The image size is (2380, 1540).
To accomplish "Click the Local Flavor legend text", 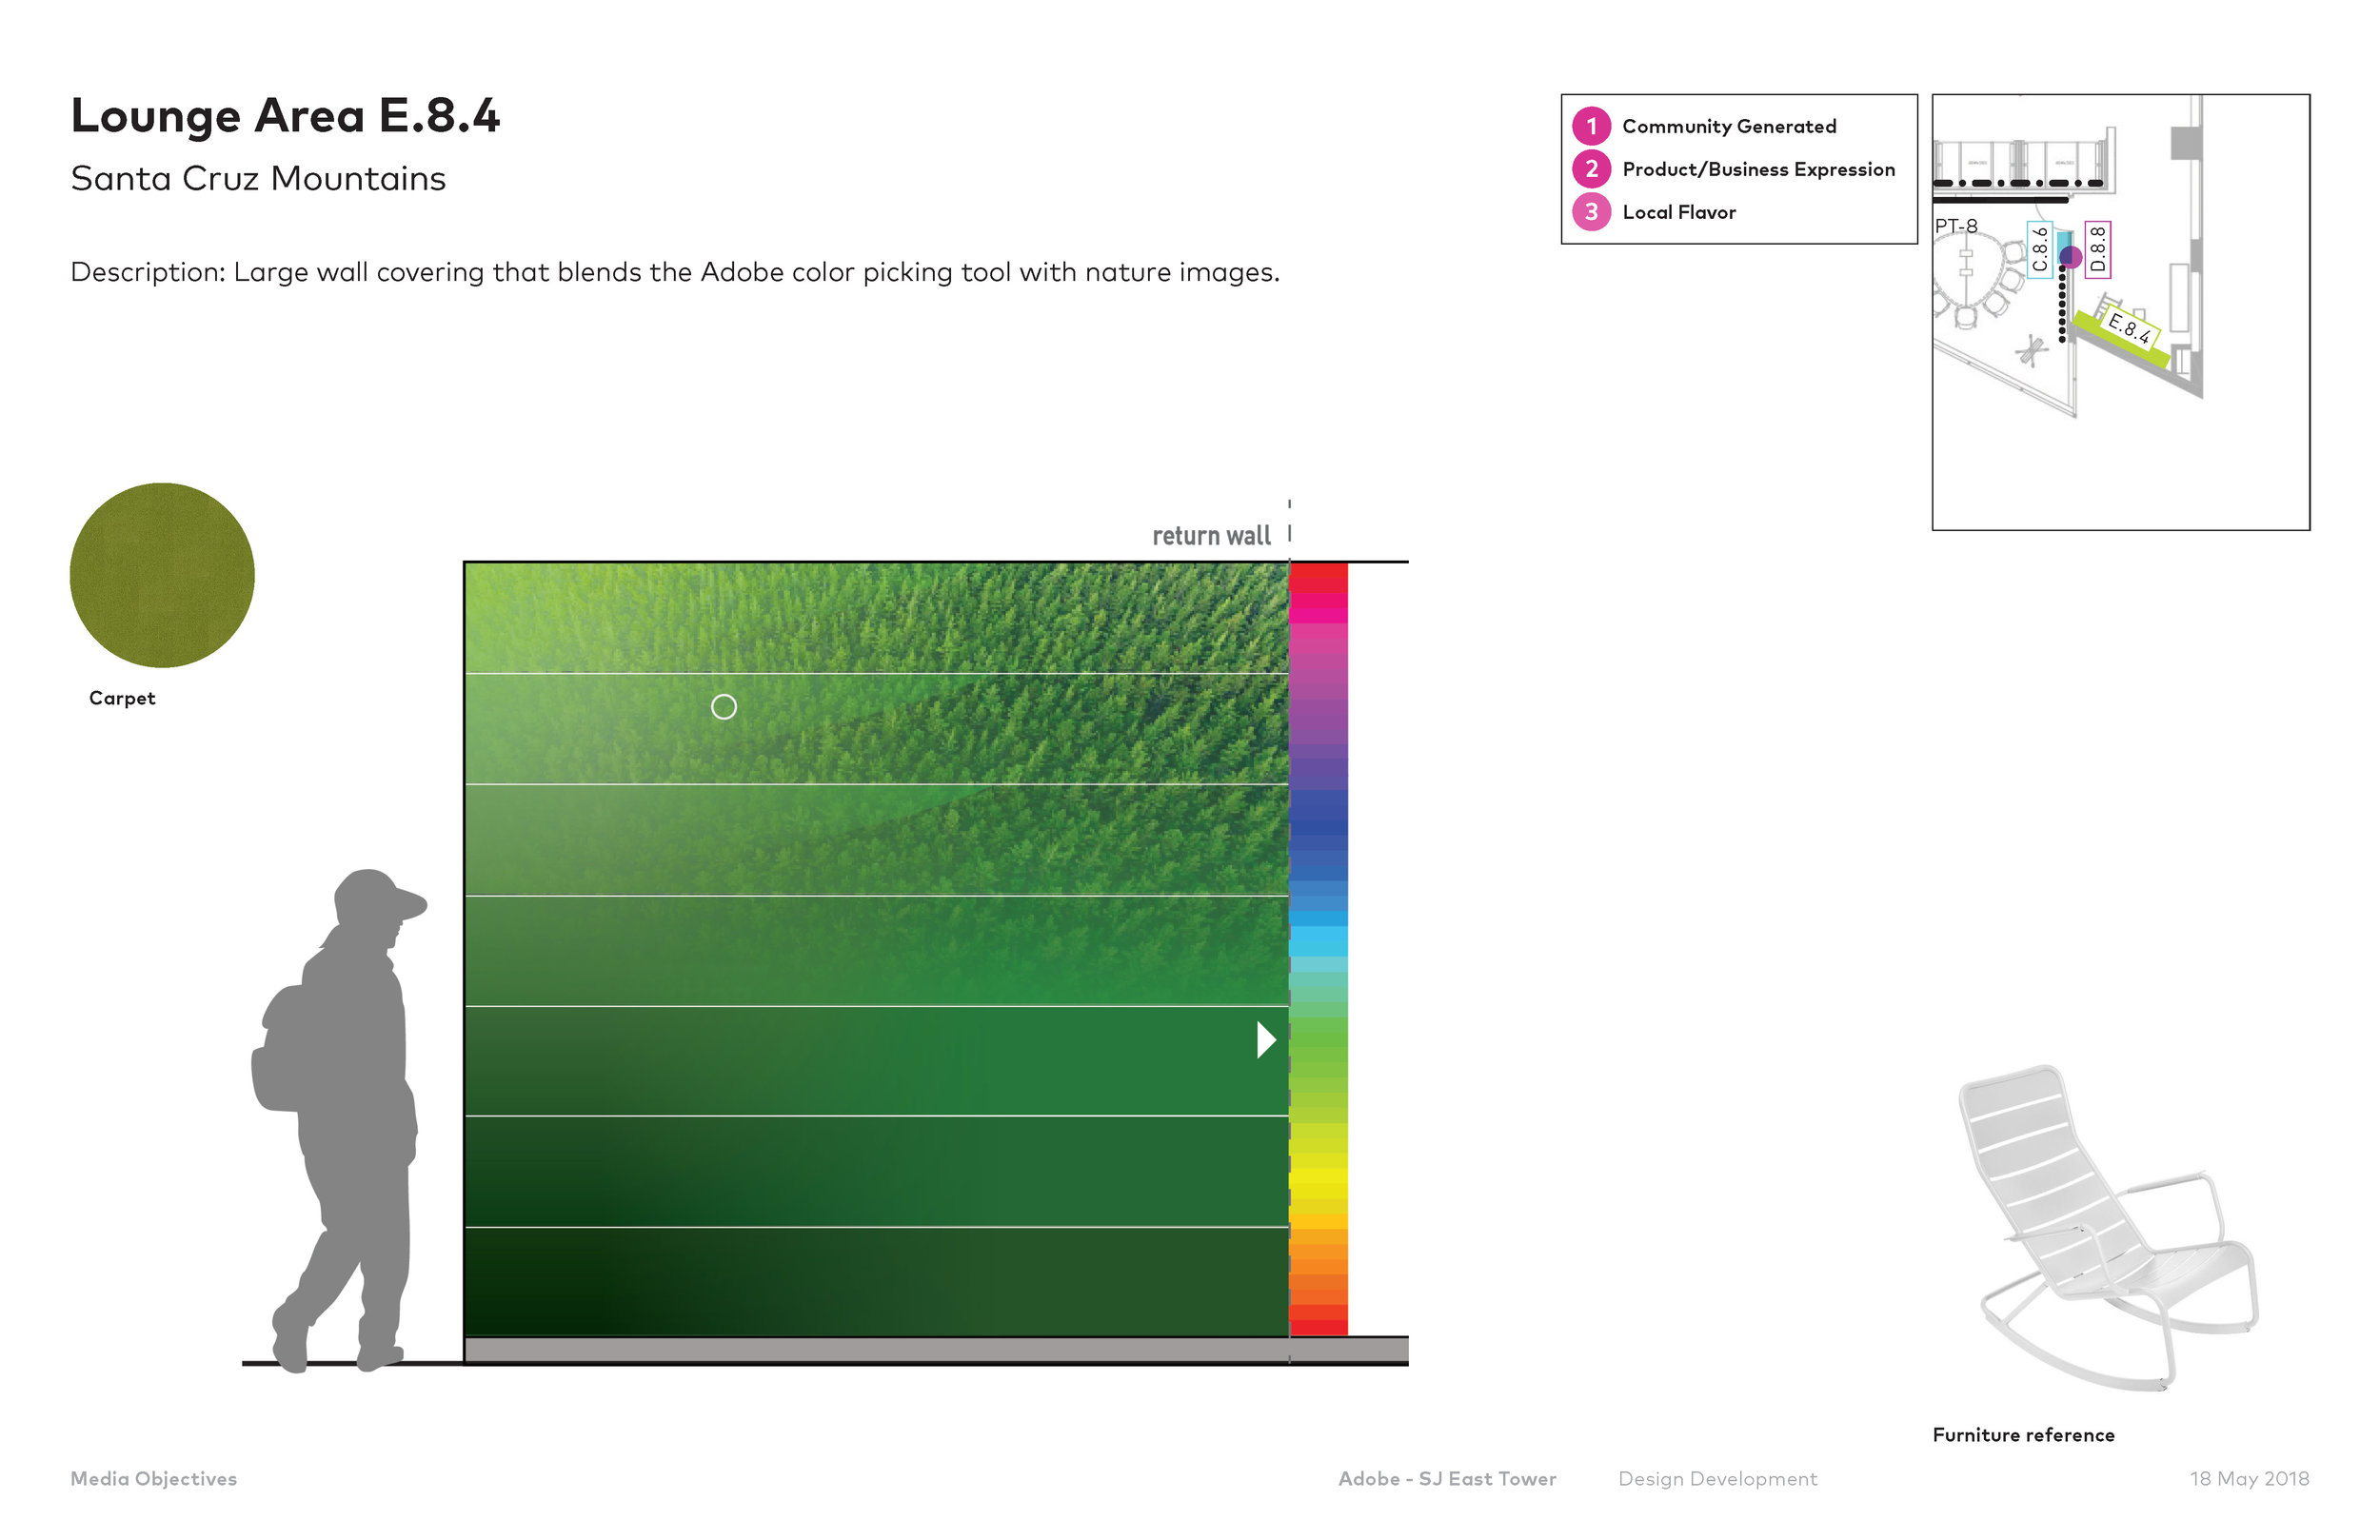I will click(1679, 212).
